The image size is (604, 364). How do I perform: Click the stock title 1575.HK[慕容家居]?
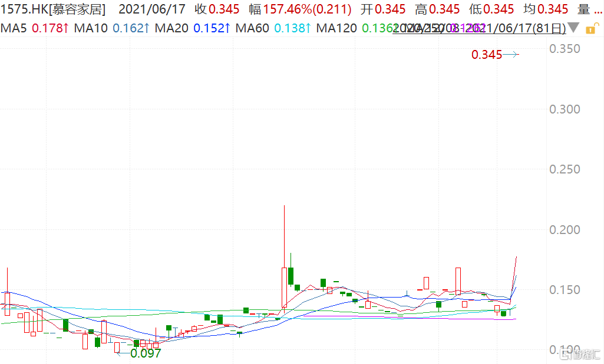(x=53, y=9)
